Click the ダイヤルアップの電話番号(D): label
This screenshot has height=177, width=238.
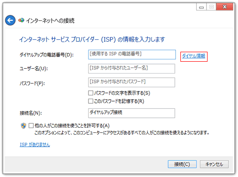pos(47,55)
